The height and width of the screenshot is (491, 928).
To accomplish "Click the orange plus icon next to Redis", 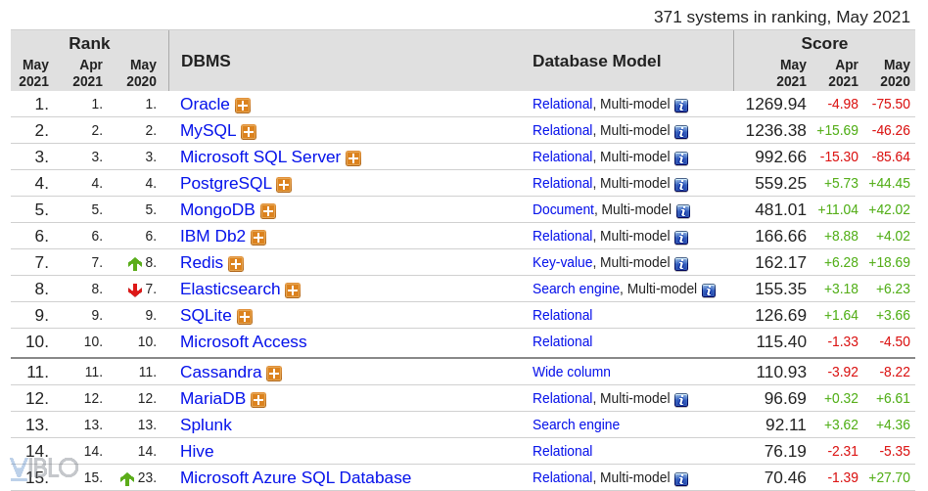I will [236, 264].
